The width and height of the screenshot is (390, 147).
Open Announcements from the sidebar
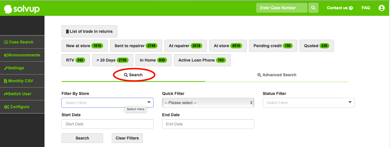pyautogui.click(x=22, y=55)
